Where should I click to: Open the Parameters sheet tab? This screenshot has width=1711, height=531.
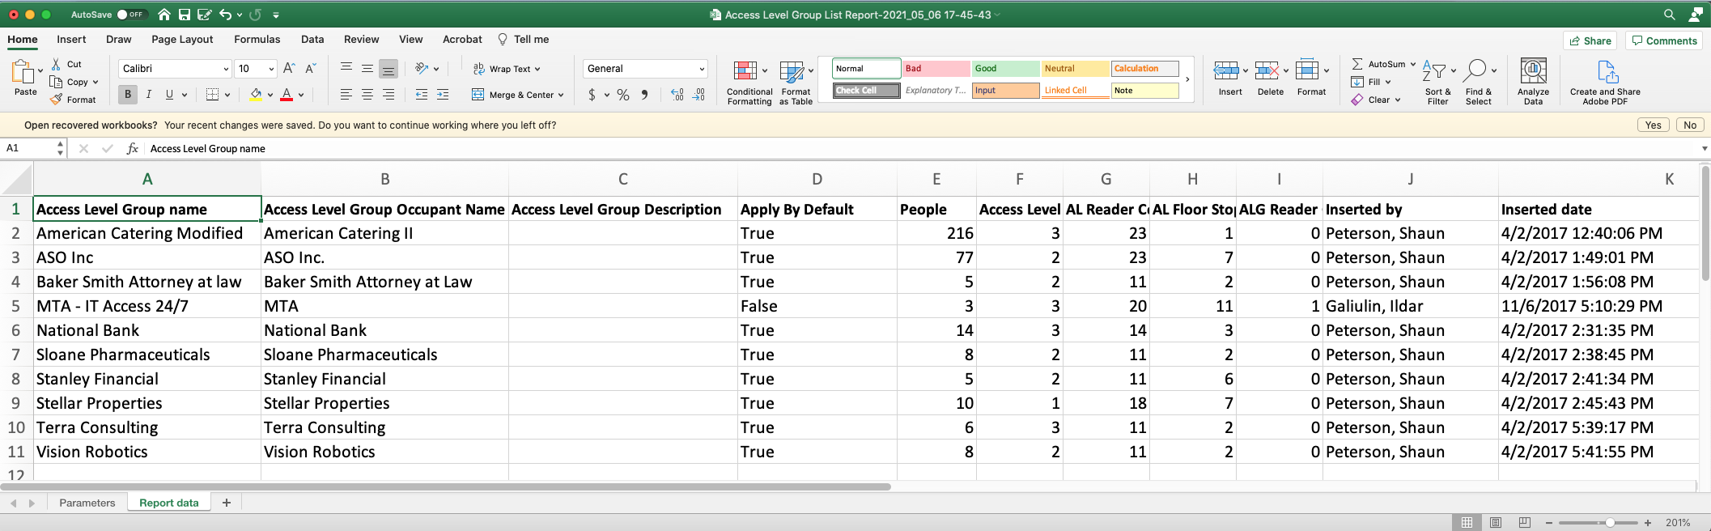[87, 503]
